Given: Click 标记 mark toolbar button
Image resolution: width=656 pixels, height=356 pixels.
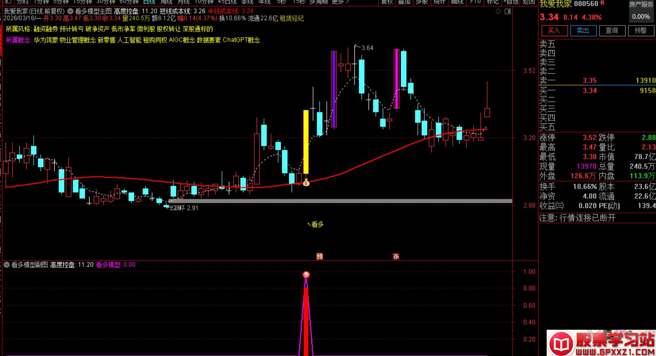Looking at the screenshot, I should coord(492,2).
